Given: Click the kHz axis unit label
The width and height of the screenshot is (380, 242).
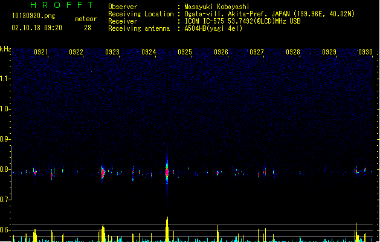Looking at the screenshot, I should tap(5, 49).
